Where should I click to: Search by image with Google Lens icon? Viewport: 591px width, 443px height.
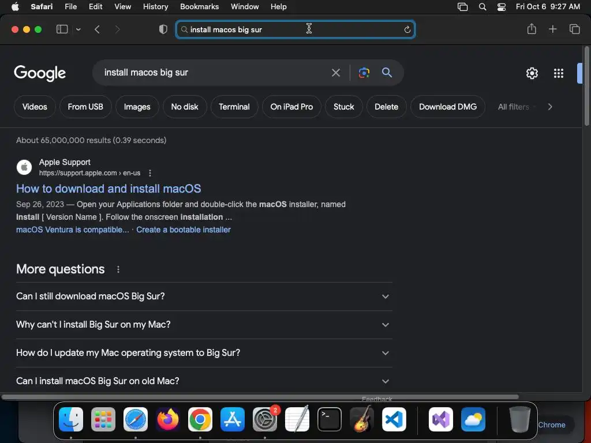click(x=364, y=72)
